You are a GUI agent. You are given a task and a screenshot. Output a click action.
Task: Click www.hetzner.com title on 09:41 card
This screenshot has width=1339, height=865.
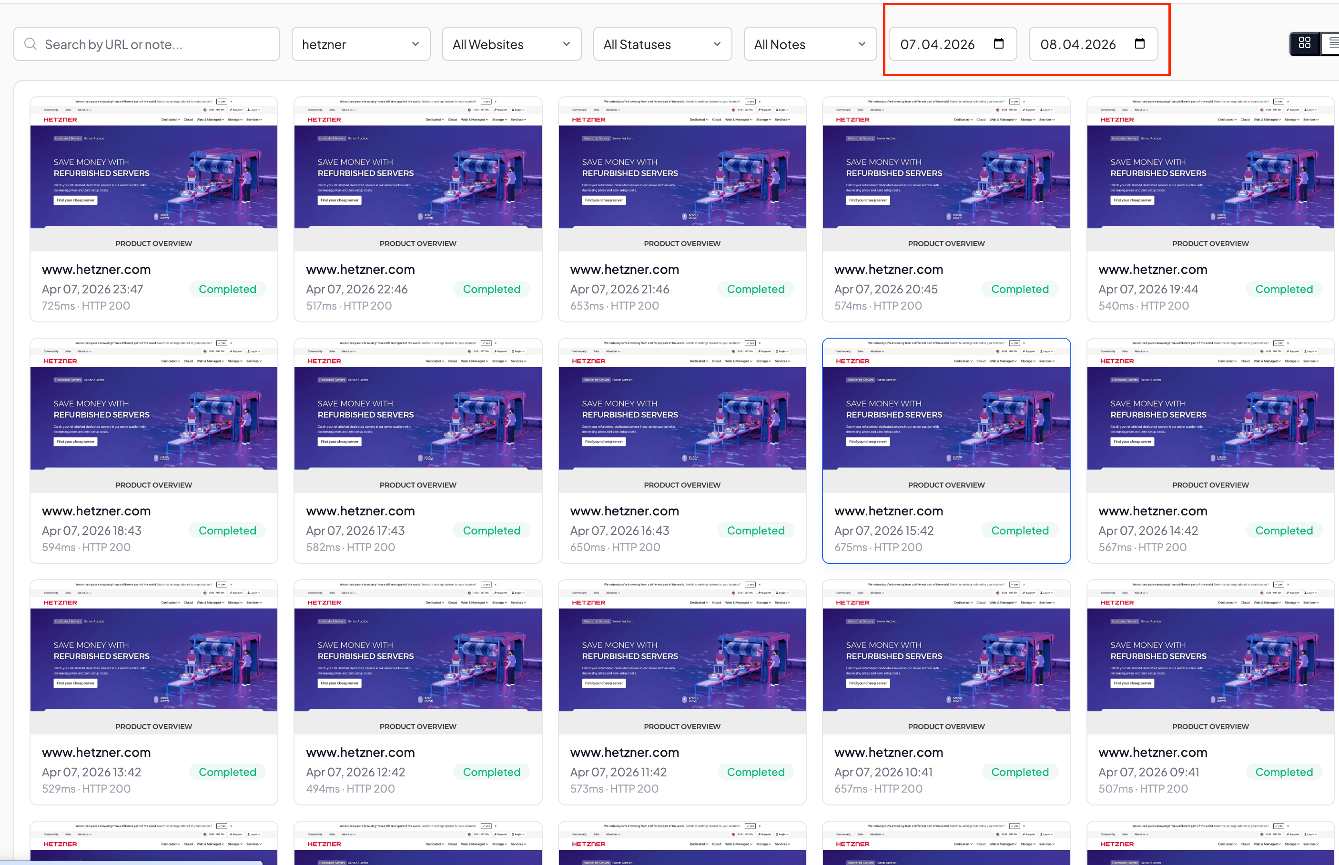tap(1153, 753)
